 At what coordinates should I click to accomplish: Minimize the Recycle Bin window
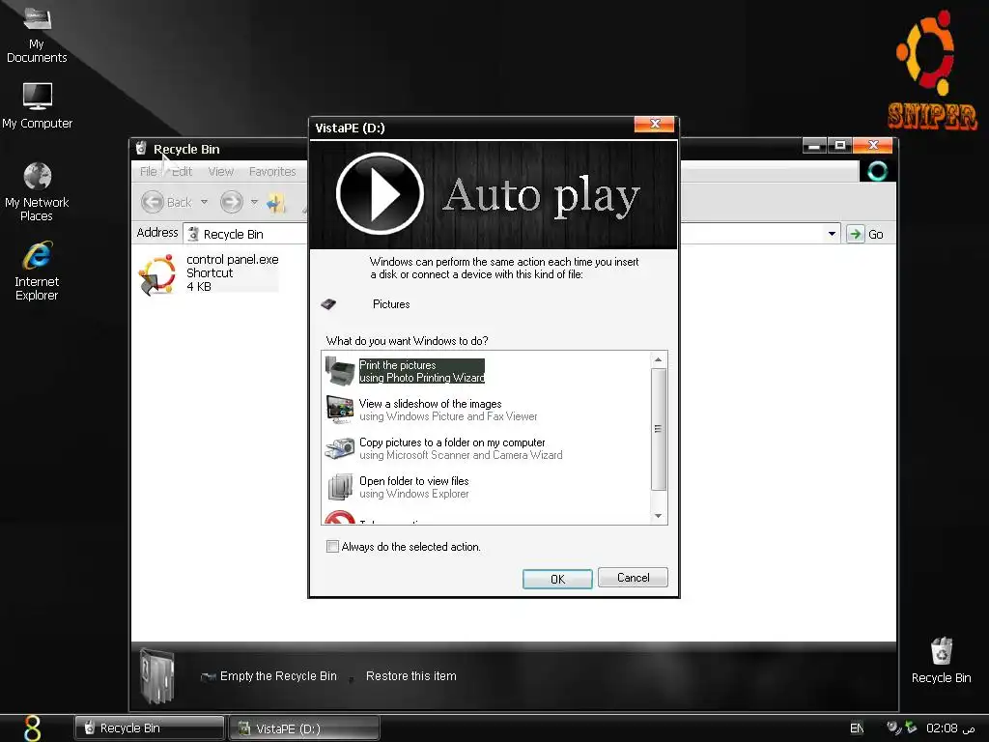(x=814, y=146)
